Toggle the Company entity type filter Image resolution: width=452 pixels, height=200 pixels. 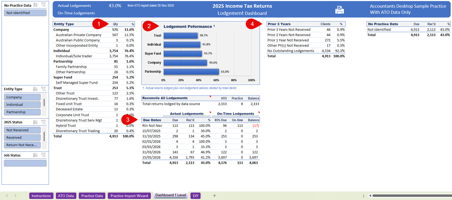point(22,97)
